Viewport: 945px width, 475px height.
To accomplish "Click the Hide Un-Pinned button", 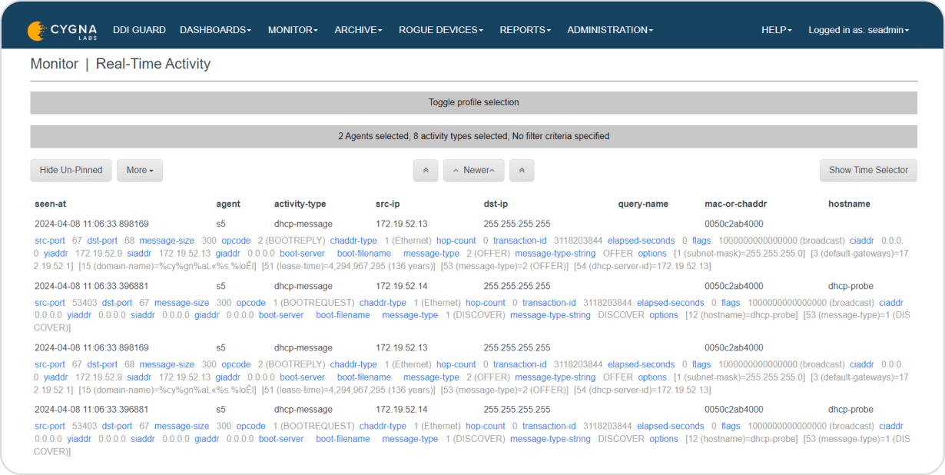I will tap(71, 170).
